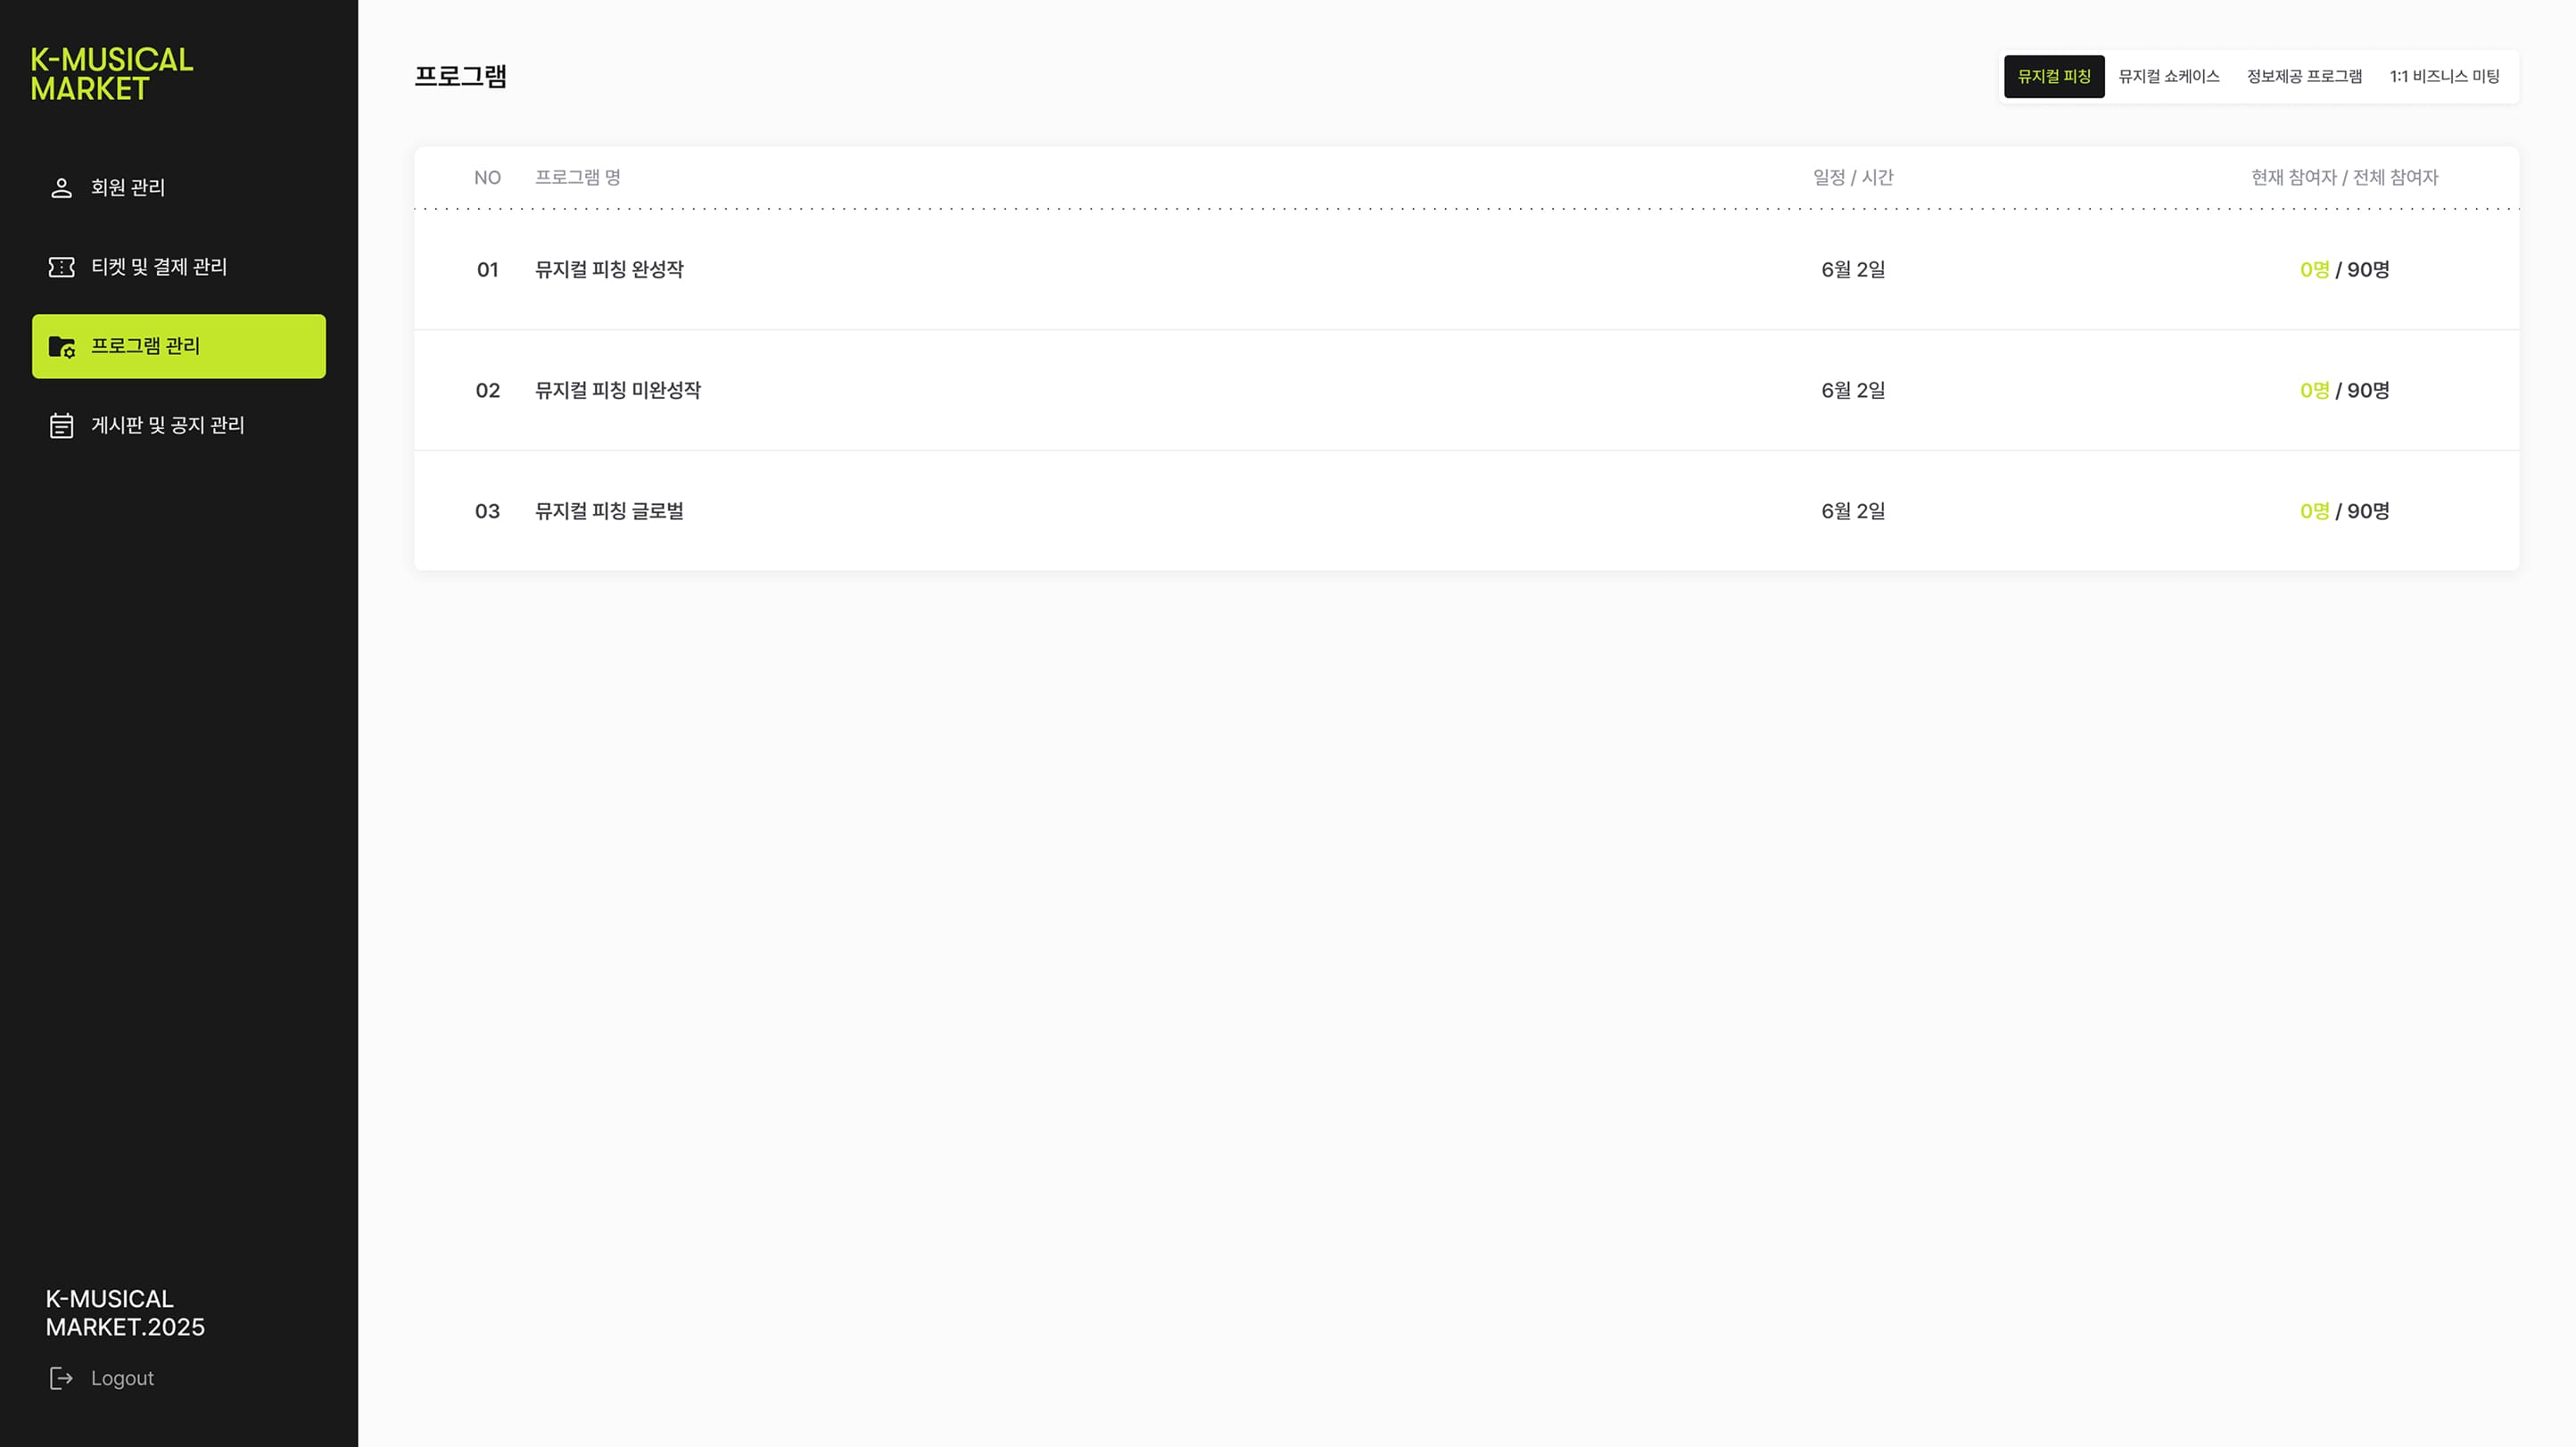Screen dimensions: 2576x1447
Task: Click the folder-gear icon for 프로그램 관리
Action: (62, 347)
